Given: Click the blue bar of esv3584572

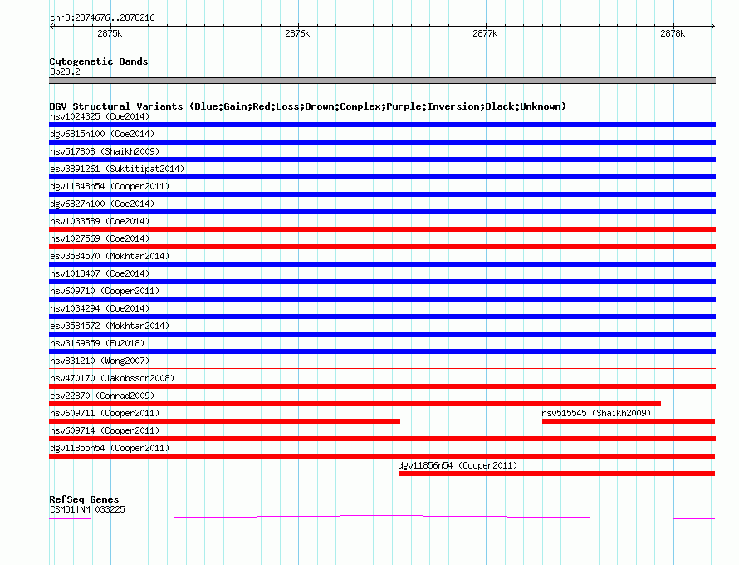Looking at the screenshot, I should [382, 334].
